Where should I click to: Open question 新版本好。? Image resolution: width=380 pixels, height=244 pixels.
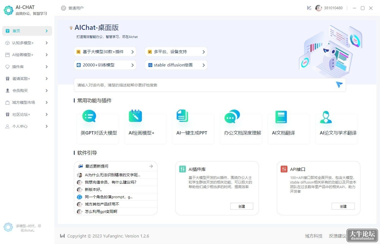click(116, 190)
